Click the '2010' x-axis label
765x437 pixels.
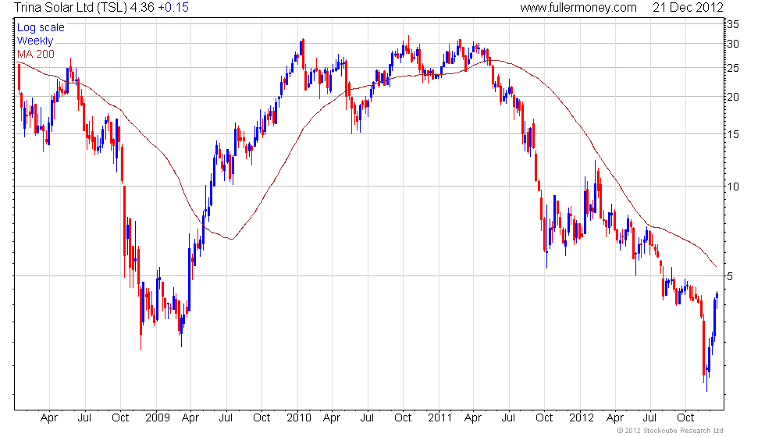click(298, 418)
